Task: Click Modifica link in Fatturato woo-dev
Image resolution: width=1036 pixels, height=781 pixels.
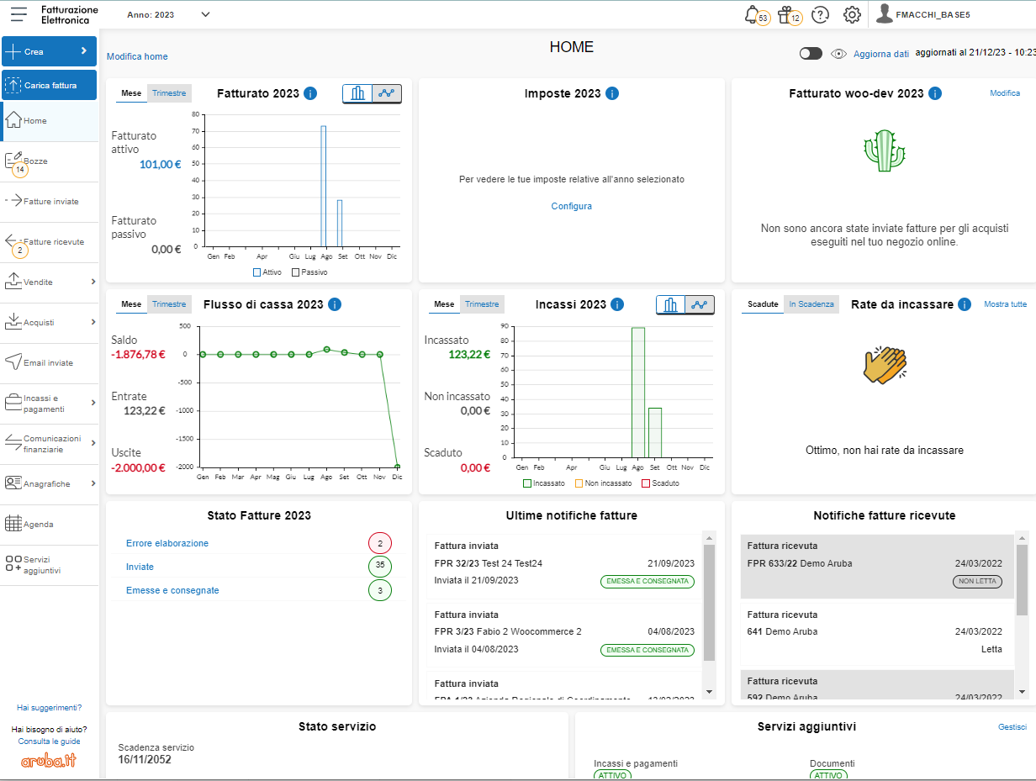Action: [x=1005, y=93]
